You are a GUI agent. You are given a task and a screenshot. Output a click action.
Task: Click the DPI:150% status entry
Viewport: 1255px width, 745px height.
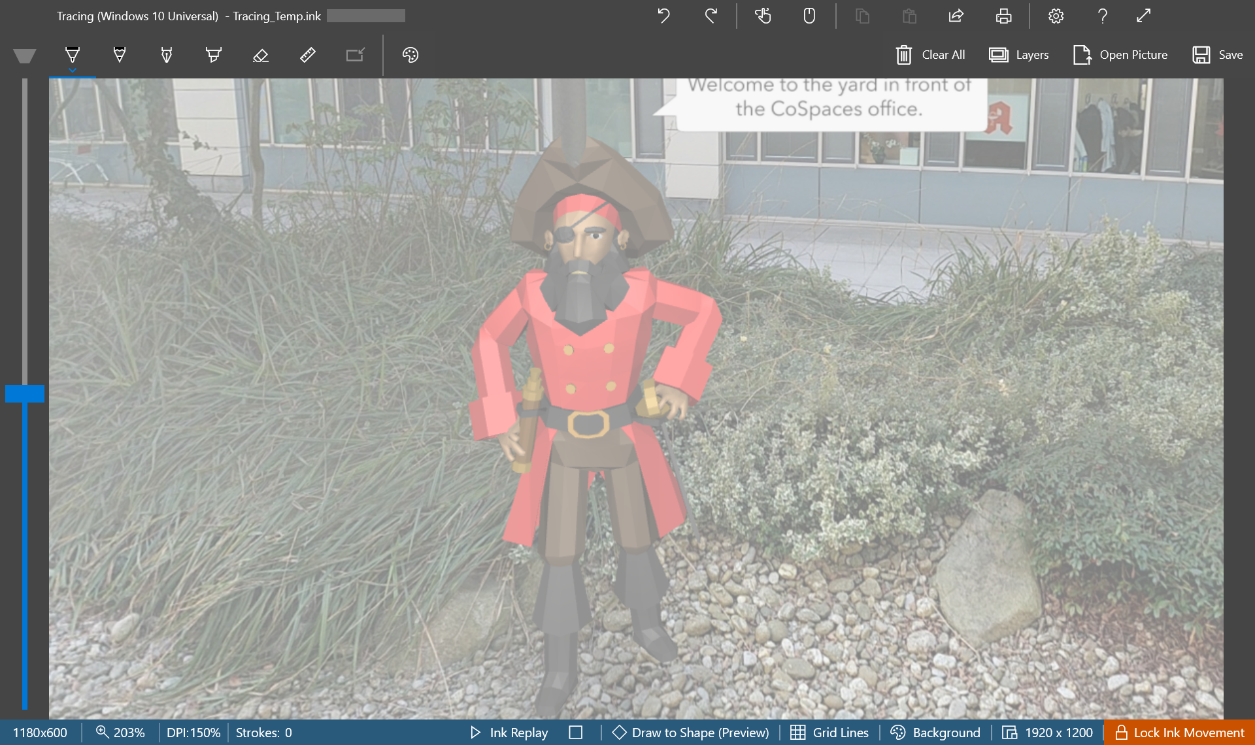pos(193,733)
